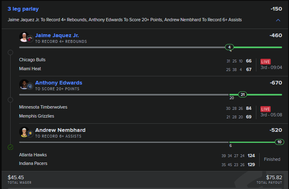This screenshot has height=189, width=289.
Task: Select Andrew Nembhard player name
Action: (60, 130)
